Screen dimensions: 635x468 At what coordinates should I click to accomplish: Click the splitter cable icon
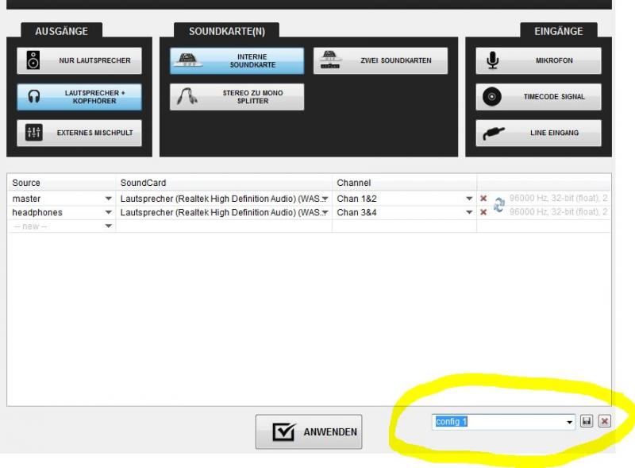187,96
